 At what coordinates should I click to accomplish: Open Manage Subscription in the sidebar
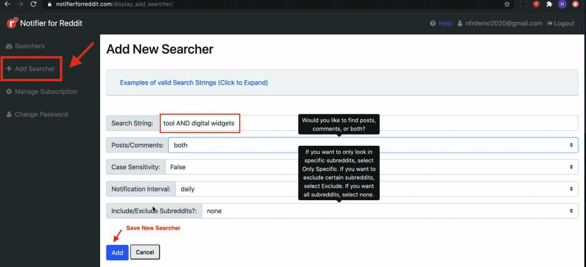(x=46, y=91)
